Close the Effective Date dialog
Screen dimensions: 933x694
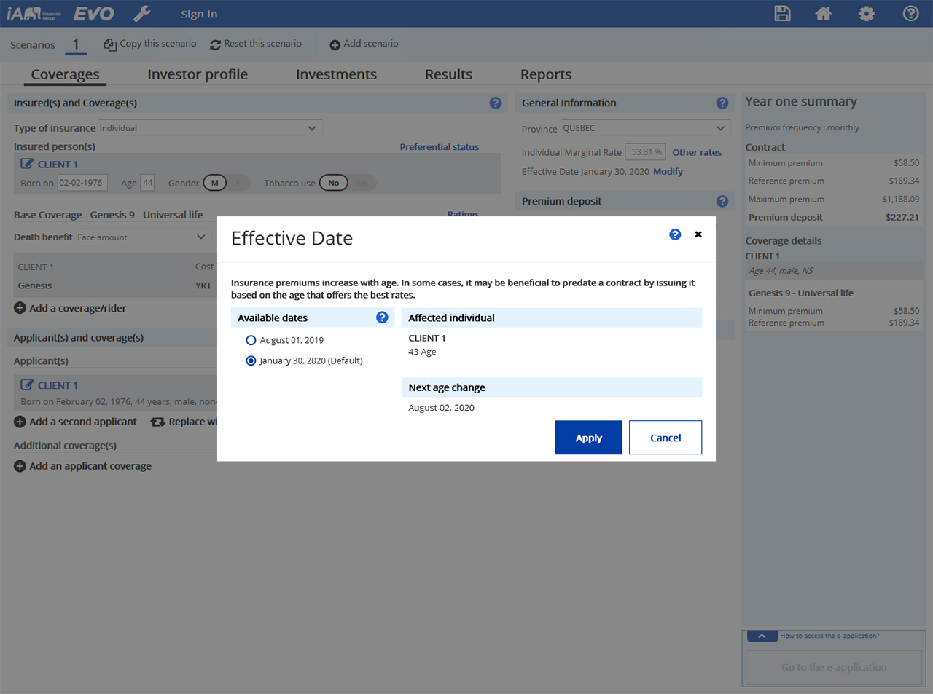pos(698,234)
